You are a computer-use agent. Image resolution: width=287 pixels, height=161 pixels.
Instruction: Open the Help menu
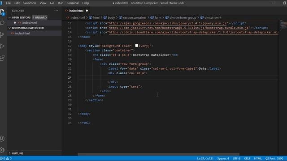[86, 3]
